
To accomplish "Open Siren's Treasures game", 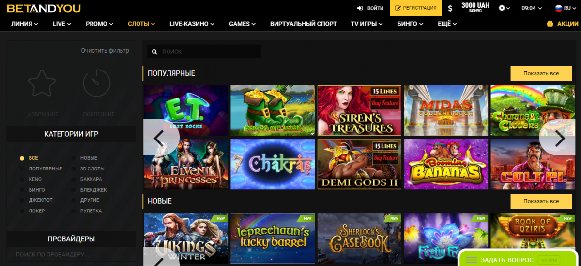I will (x=359, y=111).
